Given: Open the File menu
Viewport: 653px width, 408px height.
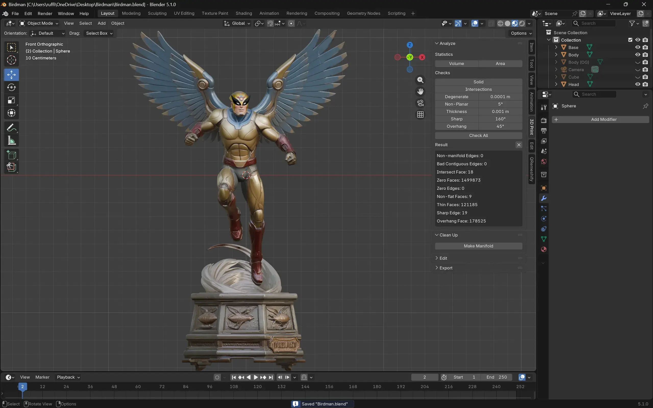Looking at the screenshot, I should pyautogui.click(x=15, y=14).
